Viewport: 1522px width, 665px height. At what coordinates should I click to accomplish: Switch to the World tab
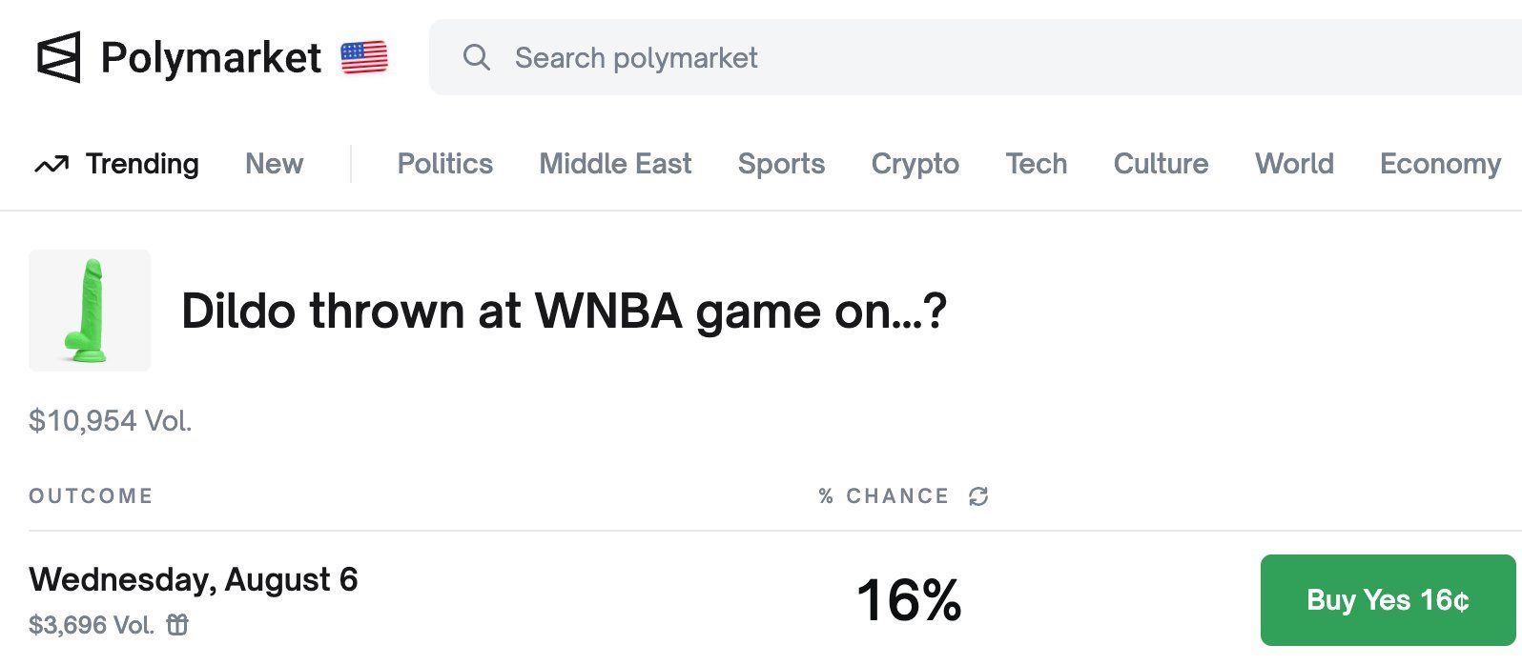[x=1294, y=163]
